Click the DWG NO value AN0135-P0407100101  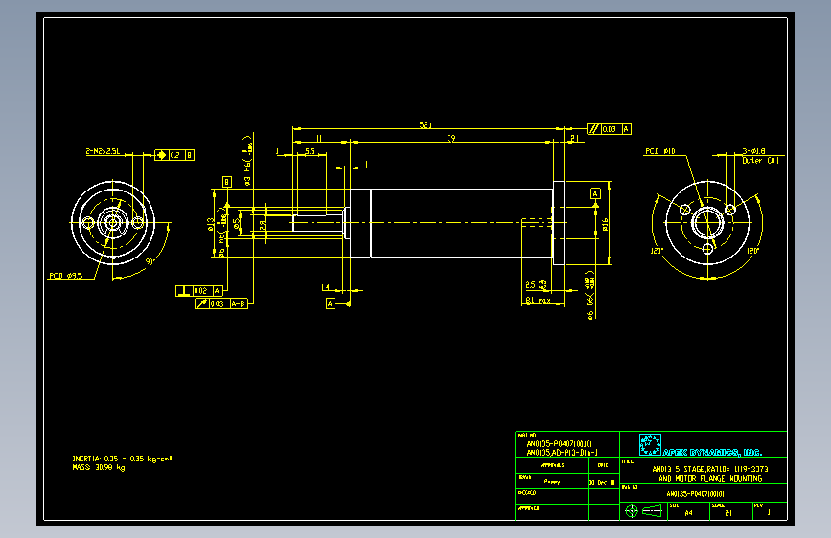pos(695,494)
